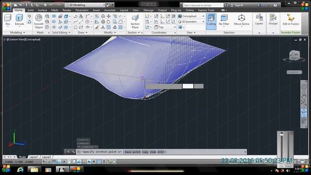Select the Box modeling tool

(8, 20)
